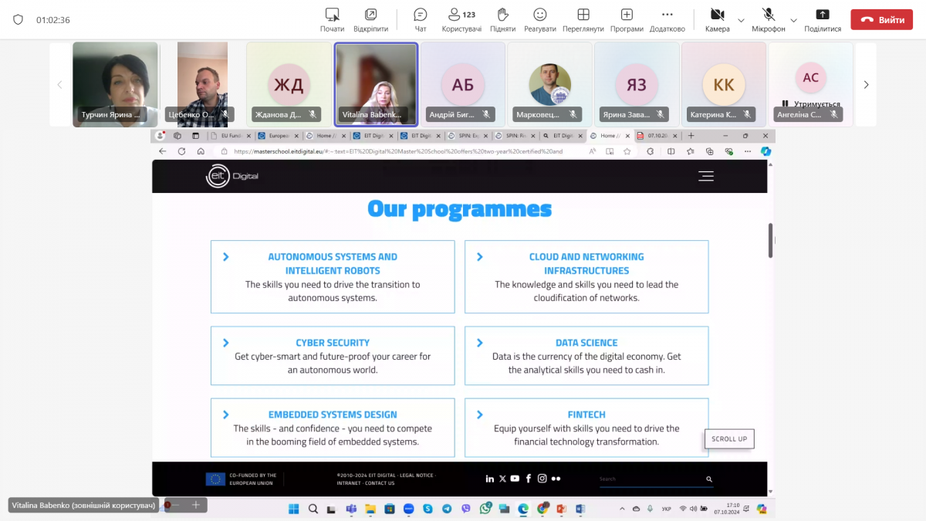The height and width of the screenshot is (521, 926).
Task: Select the Vitalina Babenko video tile
Action: coord(377,84)
